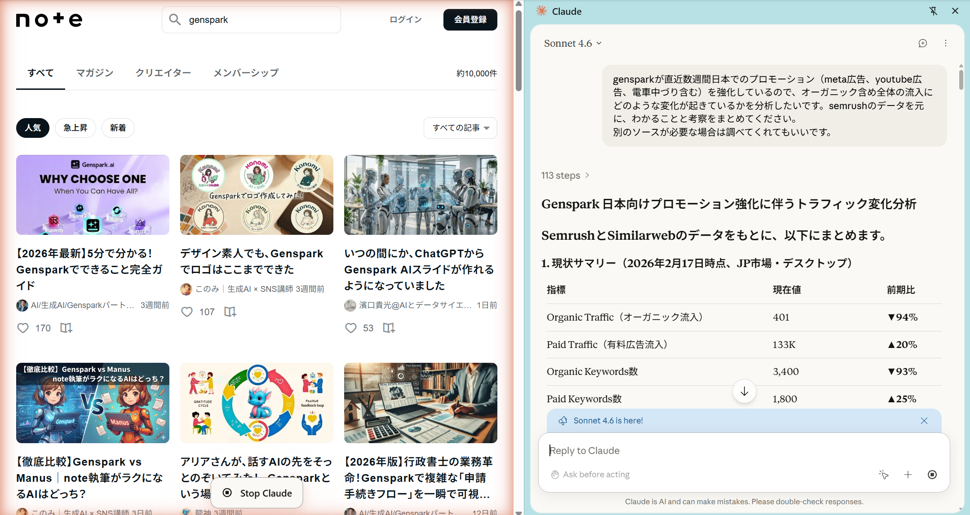This screenshot has width=970, height=515.
Task: Open the Sonnet 4.6 model dropdown
Action: coord(572,43)
